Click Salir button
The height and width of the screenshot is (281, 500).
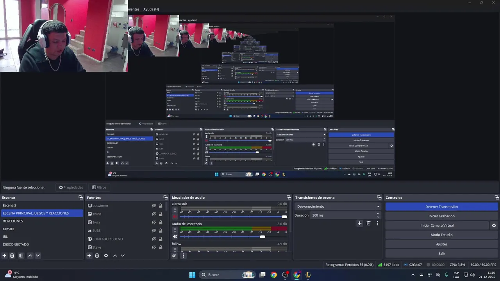click(x=441, y=254)
